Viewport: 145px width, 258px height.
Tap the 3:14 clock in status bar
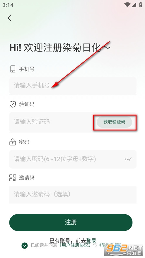click(8, 5)
